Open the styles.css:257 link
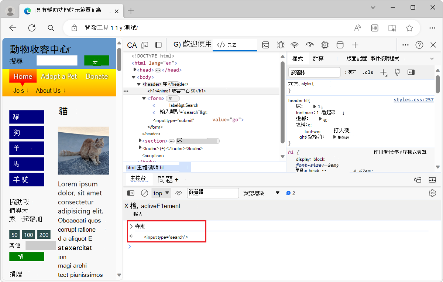Image resolution: width=443 pixels, height=282 pixels. (413, 99)
